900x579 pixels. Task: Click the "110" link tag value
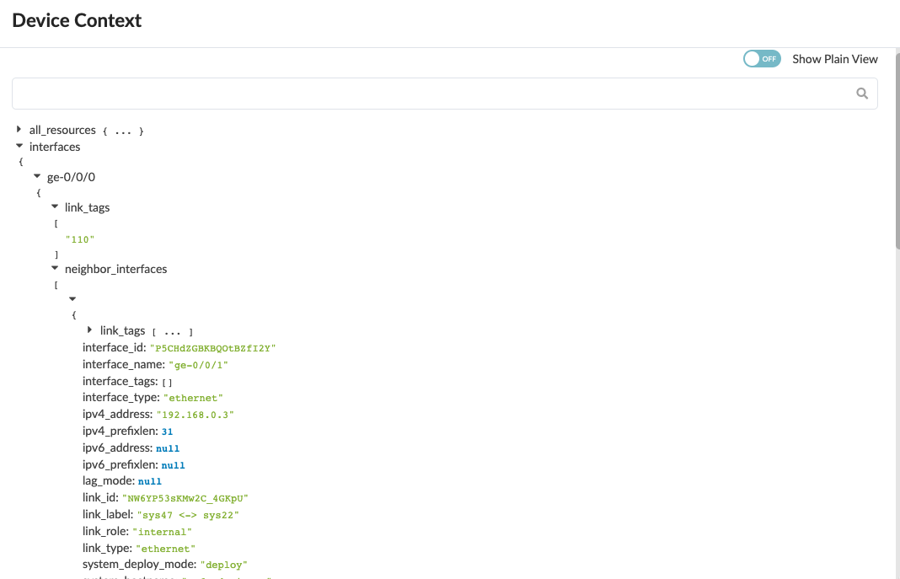pyautogui.click(x=80, y=239)
